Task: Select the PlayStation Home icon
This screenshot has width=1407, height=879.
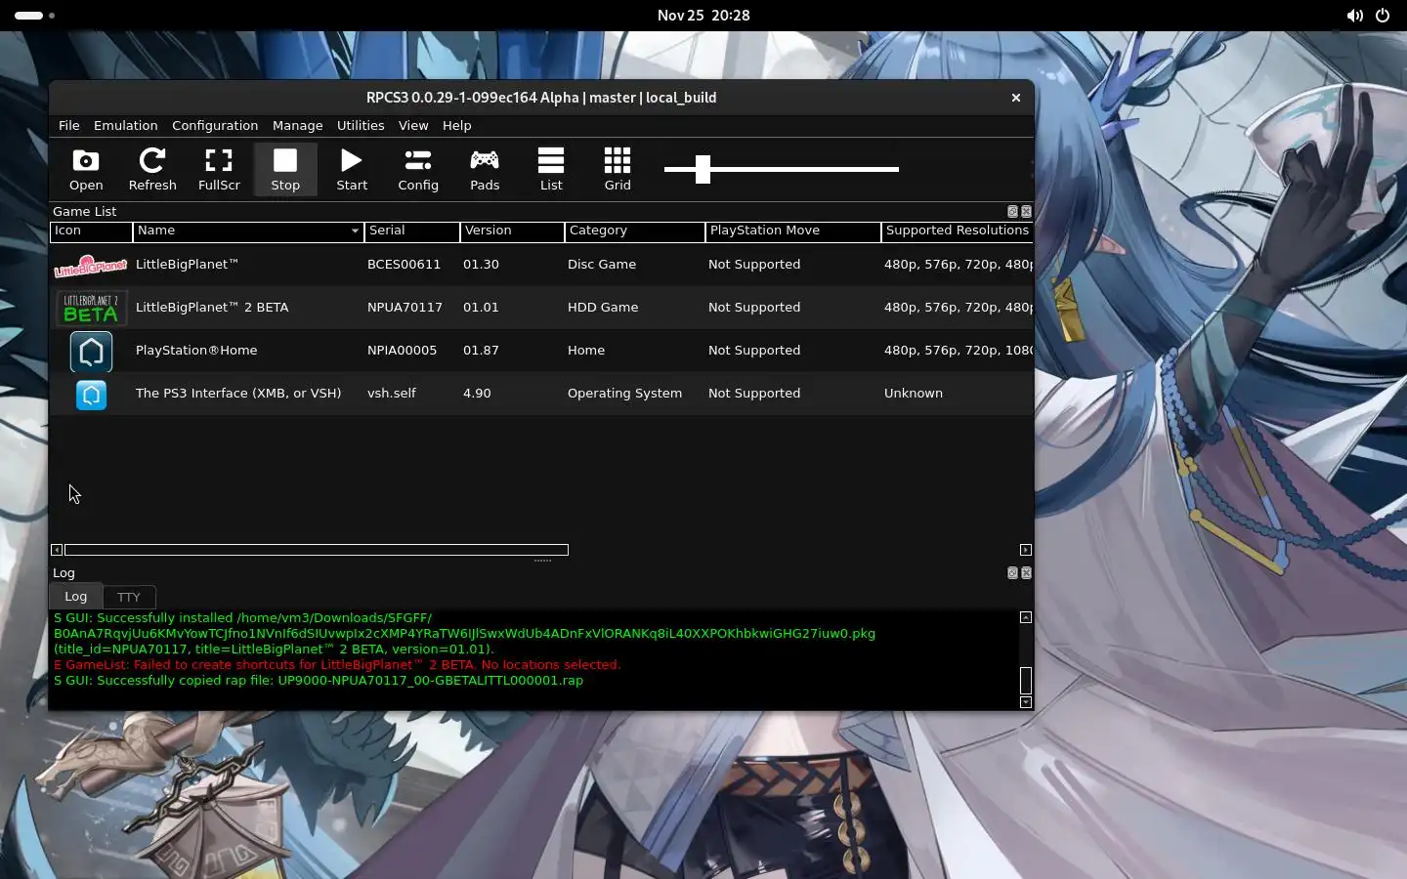Action: pyautogui.click(x=91, y=351)
